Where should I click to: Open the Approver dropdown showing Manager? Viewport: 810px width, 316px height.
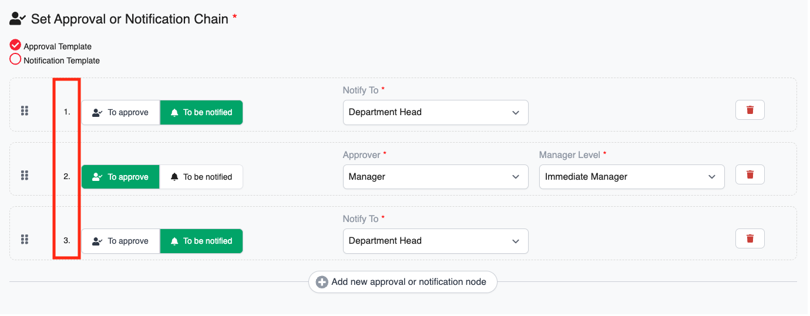point(435,177)
